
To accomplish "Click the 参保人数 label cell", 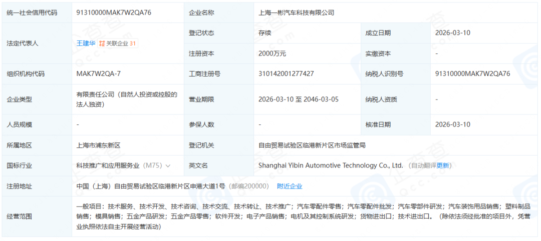I will pos(219,124).
